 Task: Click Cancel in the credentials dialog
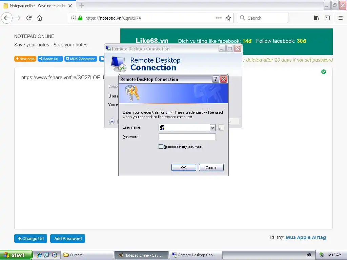pos(211,167)
